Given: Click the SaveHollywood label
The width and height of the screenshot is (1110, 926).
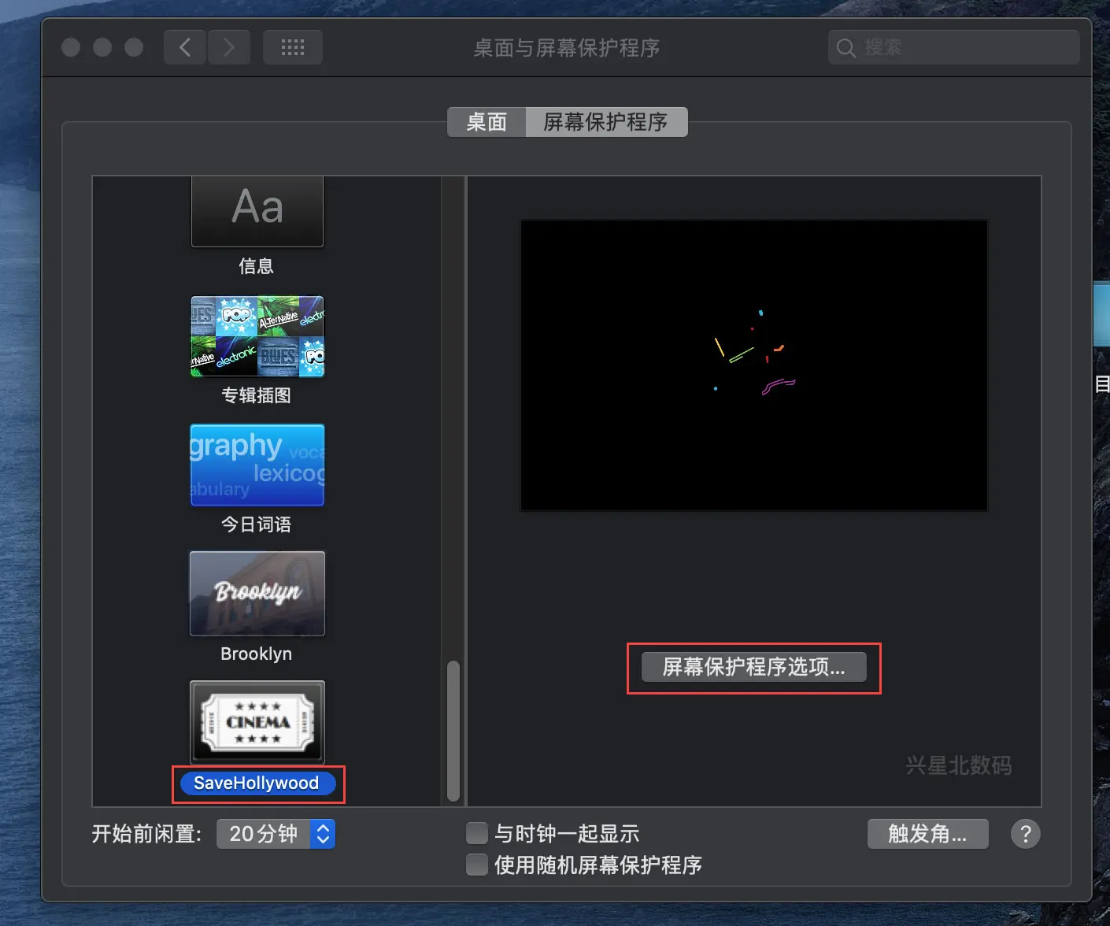Looking at the screenshot, I should point(257,783).
